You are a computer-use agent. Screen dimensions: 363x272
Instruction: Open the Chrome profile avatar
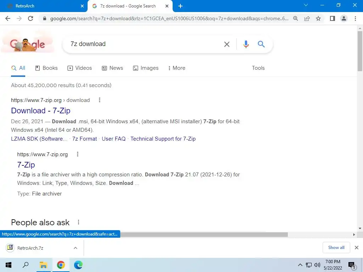344,18
